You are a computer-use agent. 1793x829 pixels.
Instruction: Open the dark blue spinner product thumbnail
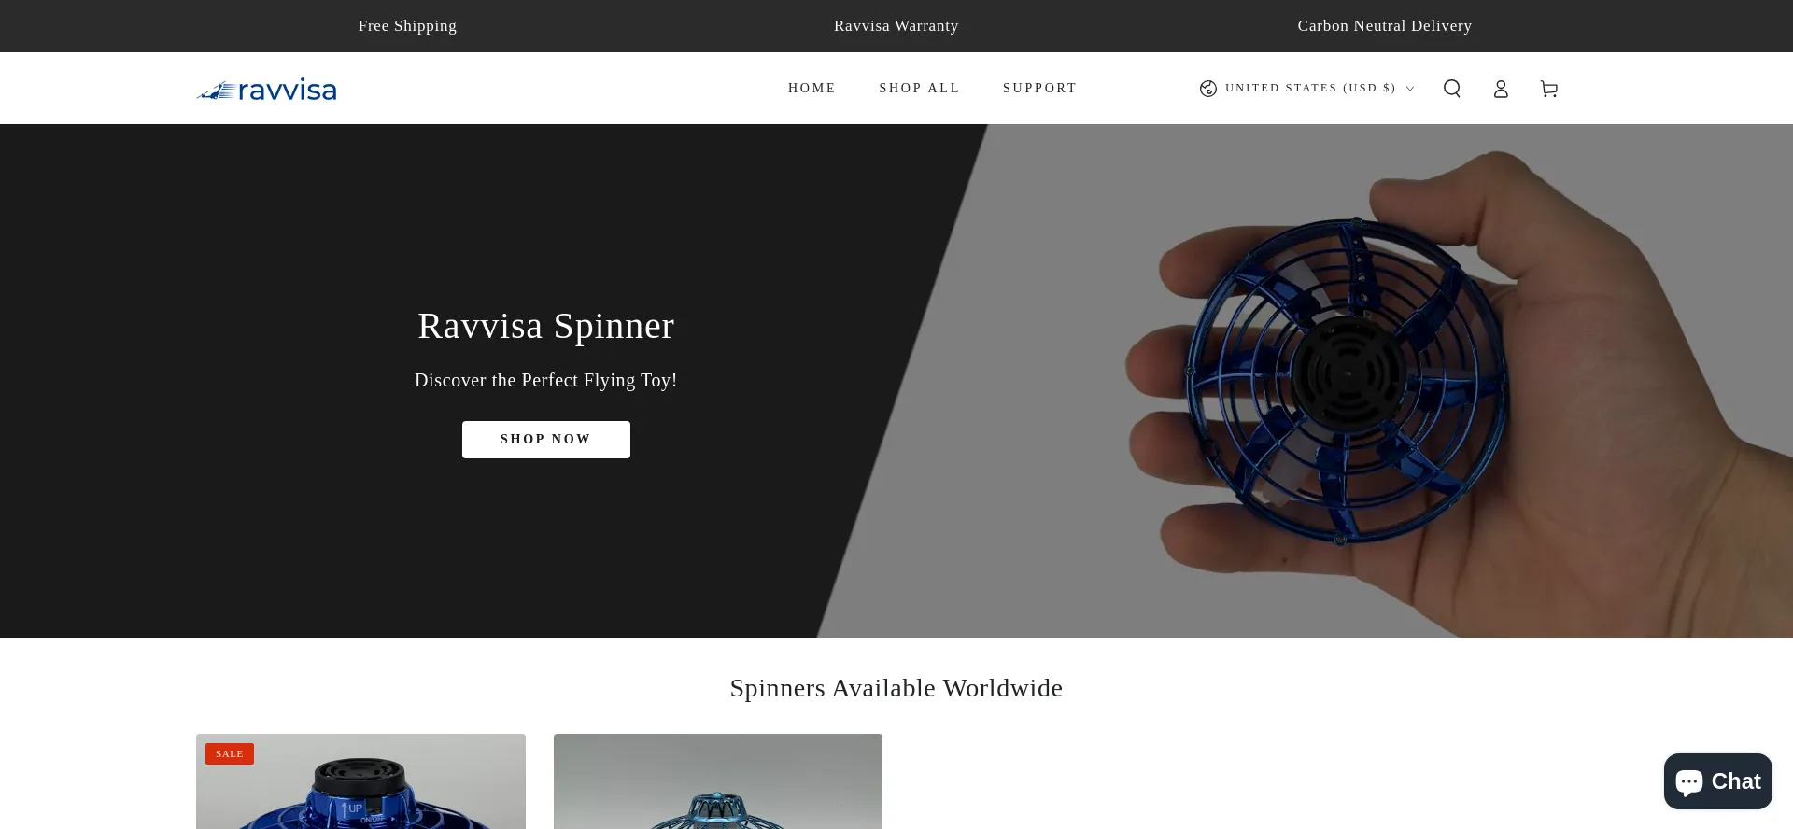point(360,781)
